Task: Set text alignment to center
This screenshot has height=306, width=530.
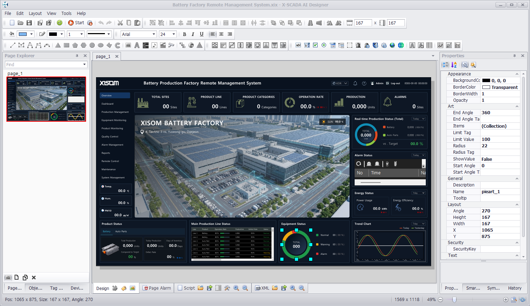Action: 221,34
